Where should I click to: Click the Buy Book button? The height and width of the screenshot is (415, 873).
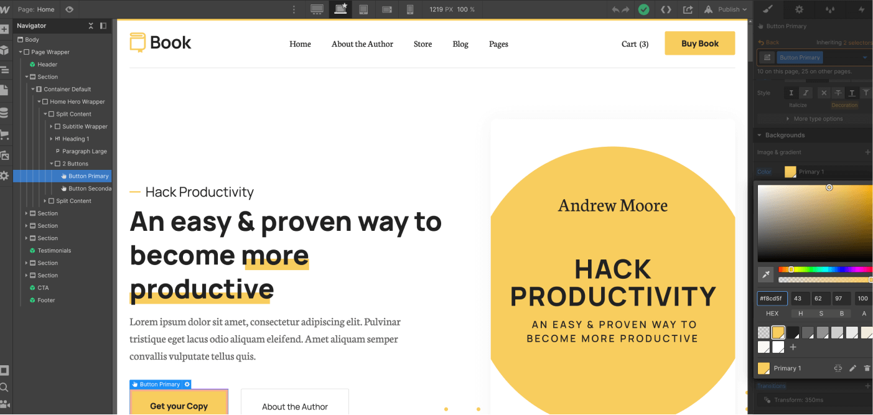click(699, 43)
